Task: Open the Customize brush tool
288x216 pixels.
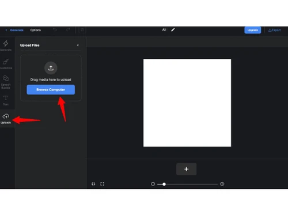Action: (x=6, y=64)
